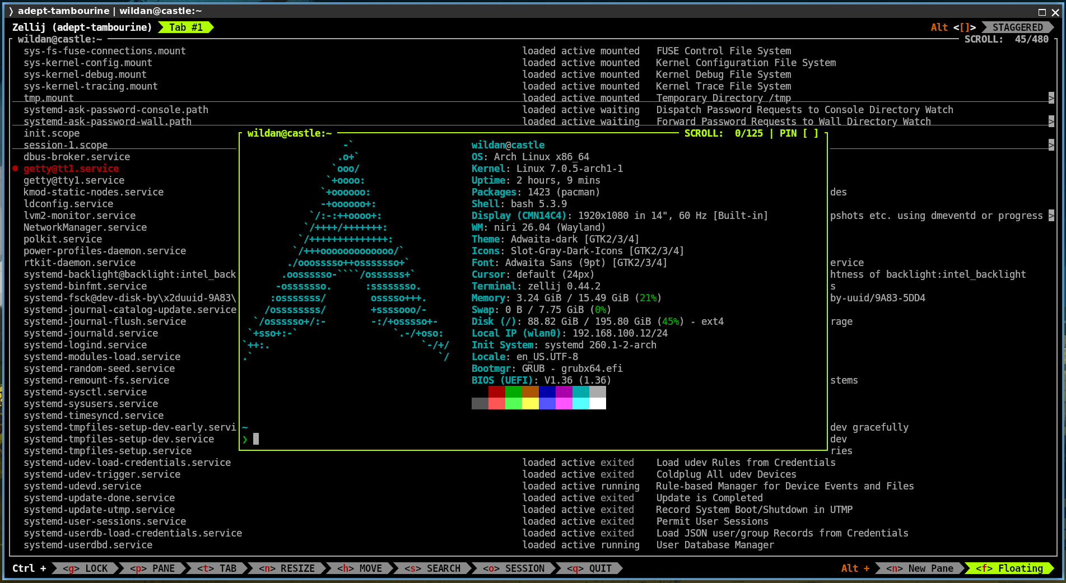Click the background pane SCROLL 45/480 indicator

pyautogui.click(x=1007, y=39)
